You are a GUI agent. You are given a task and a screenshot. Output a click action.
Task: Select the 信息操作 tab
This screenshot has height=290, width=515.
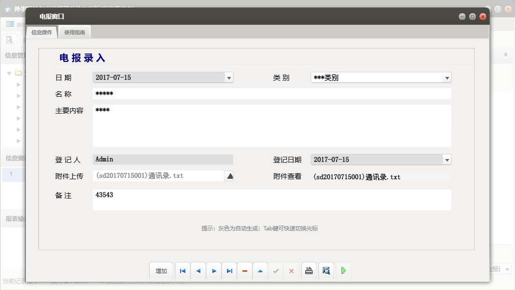click(x=41, y=32)
